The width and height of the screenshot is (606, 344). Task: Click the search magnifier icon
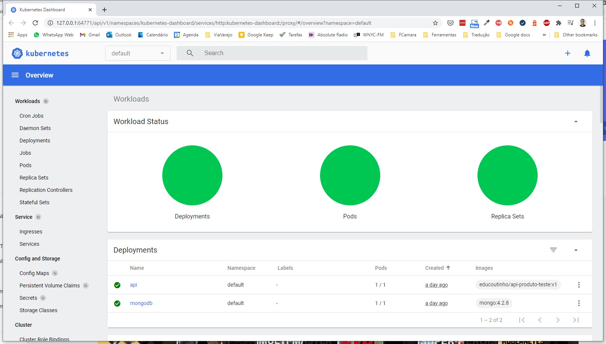tap(190, 53)
